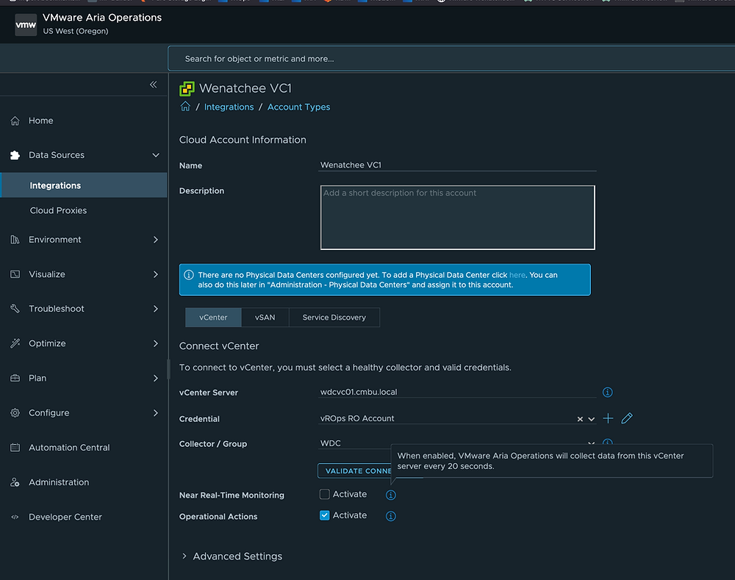Click info icon in the blue banner
The image size is (735, 580).
coord(188,275)
